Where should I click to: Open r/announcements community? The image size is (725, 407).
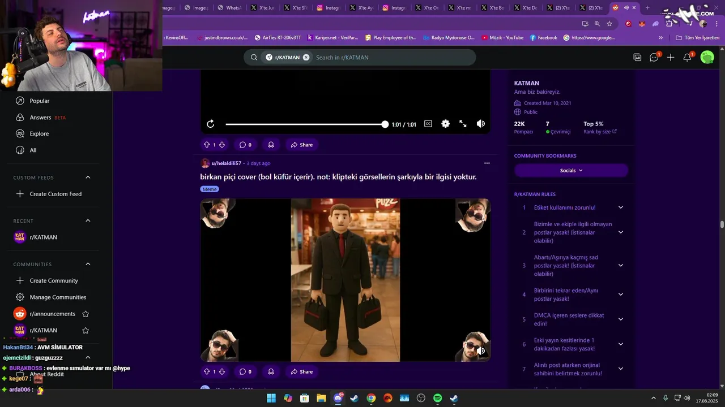click(x=52, y=314)
